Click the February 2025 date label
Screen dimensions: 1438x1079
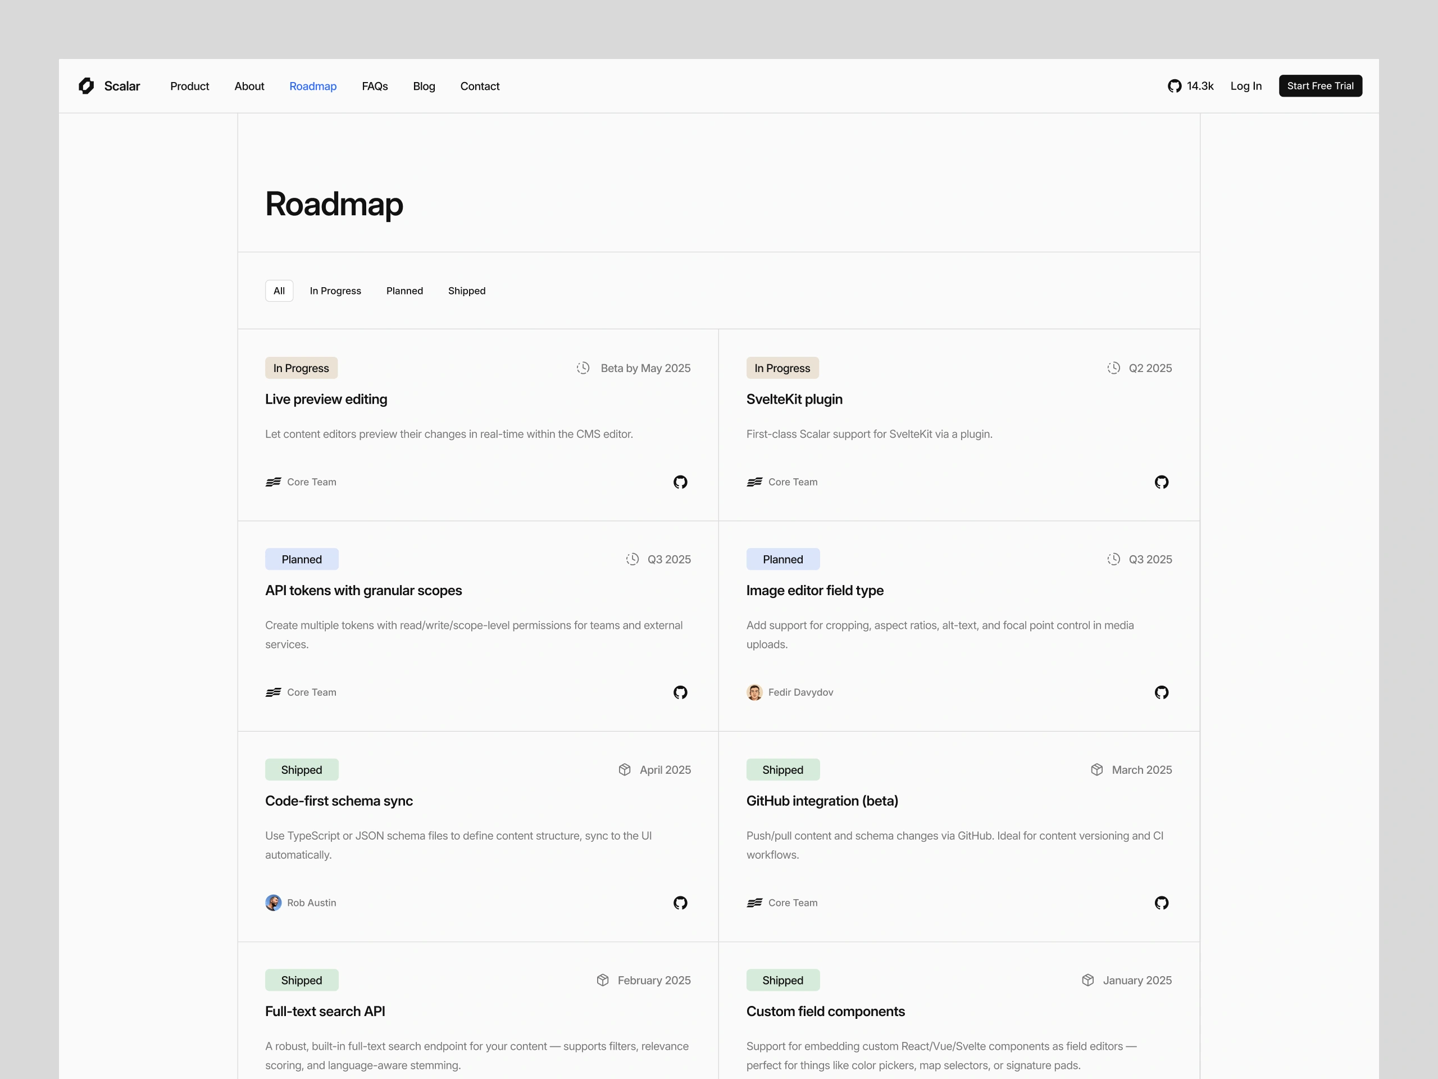tap(654, 980)
